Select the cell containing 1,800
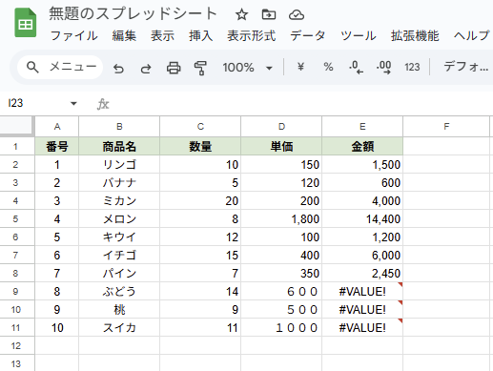493x371 pixels. point(281,218)
